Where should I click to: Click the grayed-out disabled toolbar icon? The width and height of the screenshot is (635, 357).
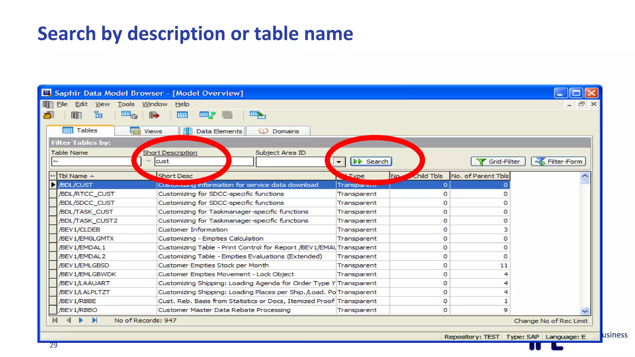pos(228,115)
